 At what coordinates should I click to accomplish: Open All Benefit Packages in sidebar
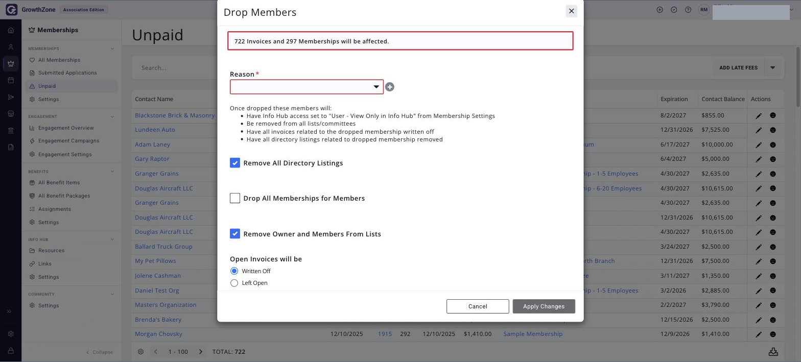64,196
